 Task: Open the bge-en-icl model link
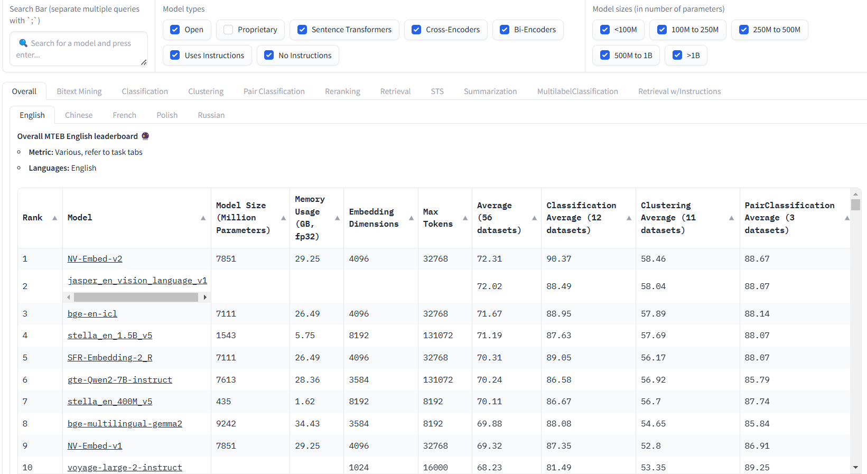(92, 314)
